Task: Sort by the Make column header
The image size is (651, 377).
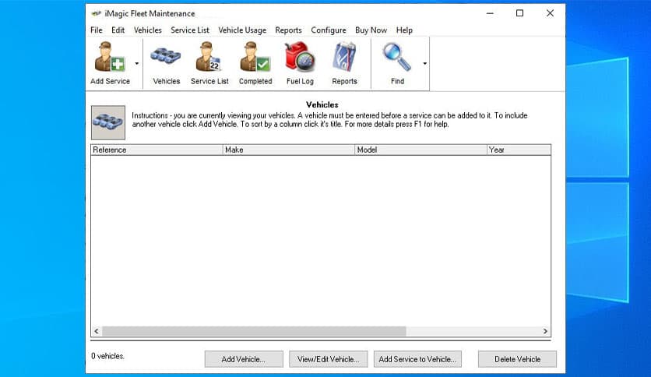Action: pos(289,150)
